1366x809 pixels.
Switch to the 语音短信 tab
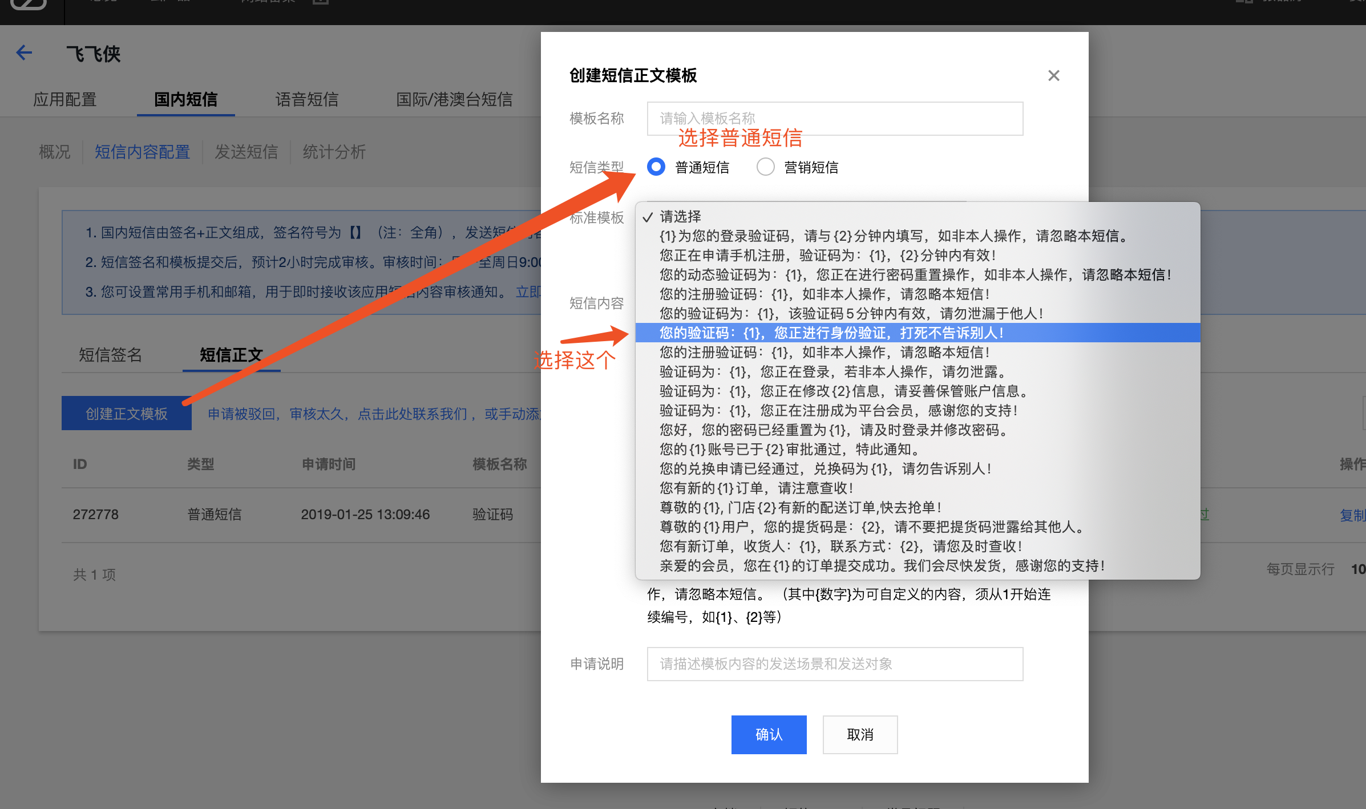click(x=306, y=100)
